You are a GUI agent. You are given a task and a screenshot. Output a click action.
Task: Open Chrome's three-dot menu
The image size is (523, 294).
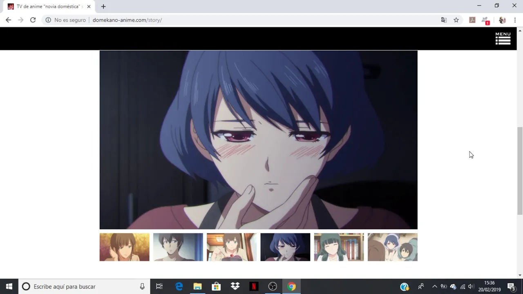[x=515, y=20]
